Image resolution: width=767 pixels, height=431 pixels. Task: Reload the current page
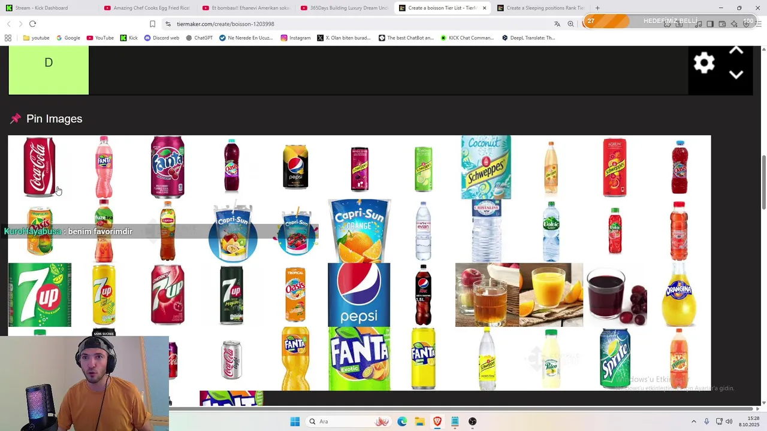32,24
